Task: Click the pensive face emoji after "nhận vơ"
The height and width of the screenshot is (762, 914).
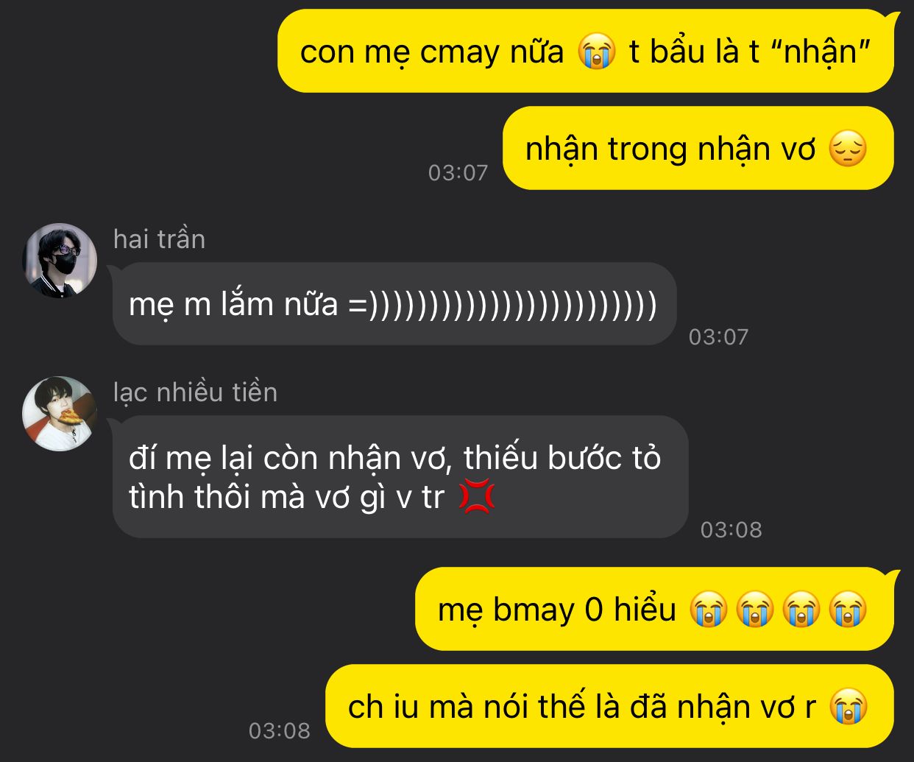Action: [x=848, y=149]
